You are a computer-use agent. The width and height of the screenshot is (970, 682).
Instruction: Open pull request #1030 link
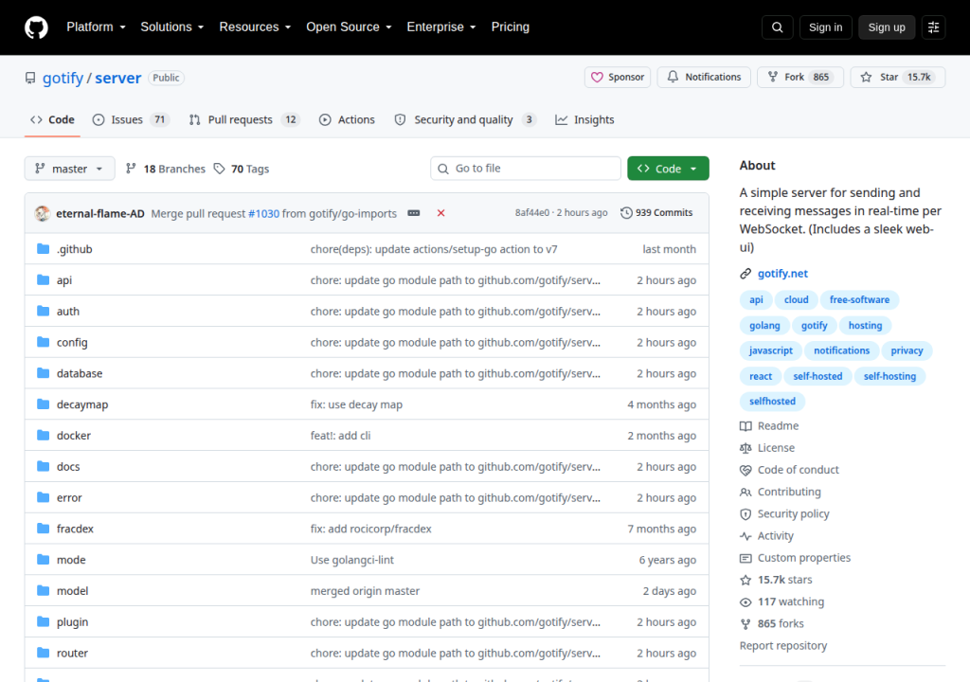pos(263,213)
